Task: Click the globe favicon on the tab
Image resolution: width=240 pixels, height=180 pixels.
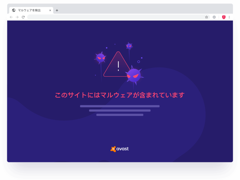Action: [x=14, y=10]
